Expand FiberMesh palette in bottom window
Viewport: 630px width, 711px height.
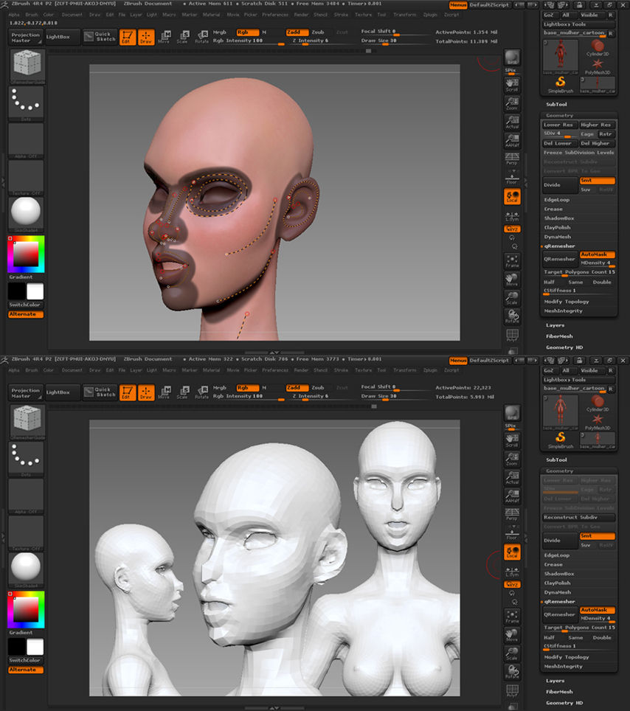pos(559,692)
